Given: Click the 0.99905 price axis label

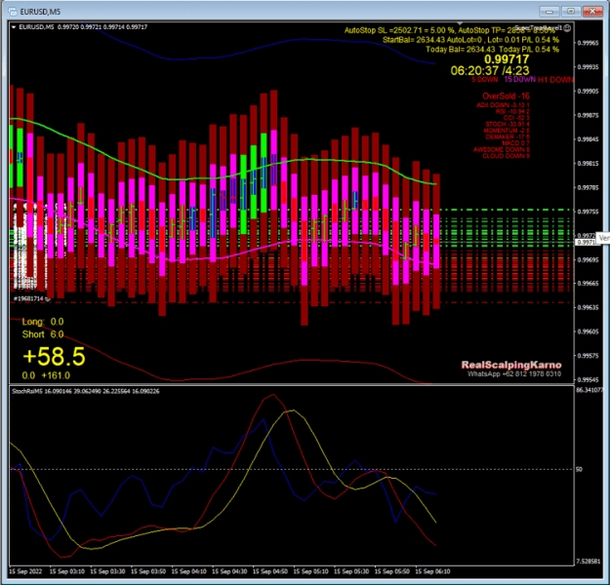Looking at the screenshot, I should pos(588,91).
